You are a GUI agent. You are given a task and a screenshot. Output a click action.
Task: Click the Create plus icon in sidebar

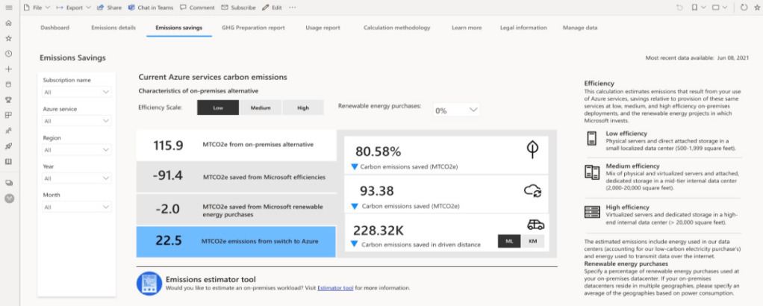[8, 69]
